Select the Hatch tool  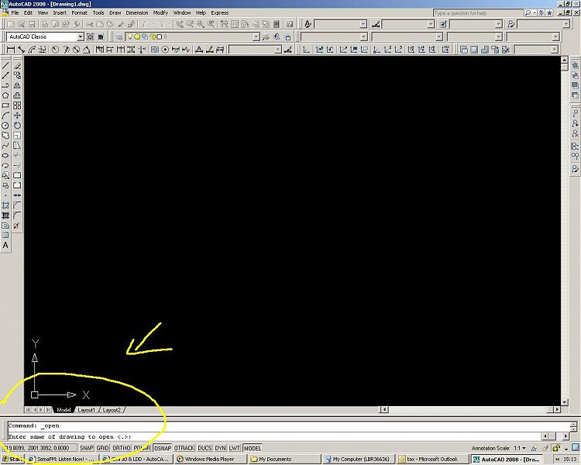point(5,205)
